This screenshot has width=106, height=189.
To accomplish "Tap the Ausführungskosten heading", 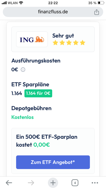I will point(36,61).
